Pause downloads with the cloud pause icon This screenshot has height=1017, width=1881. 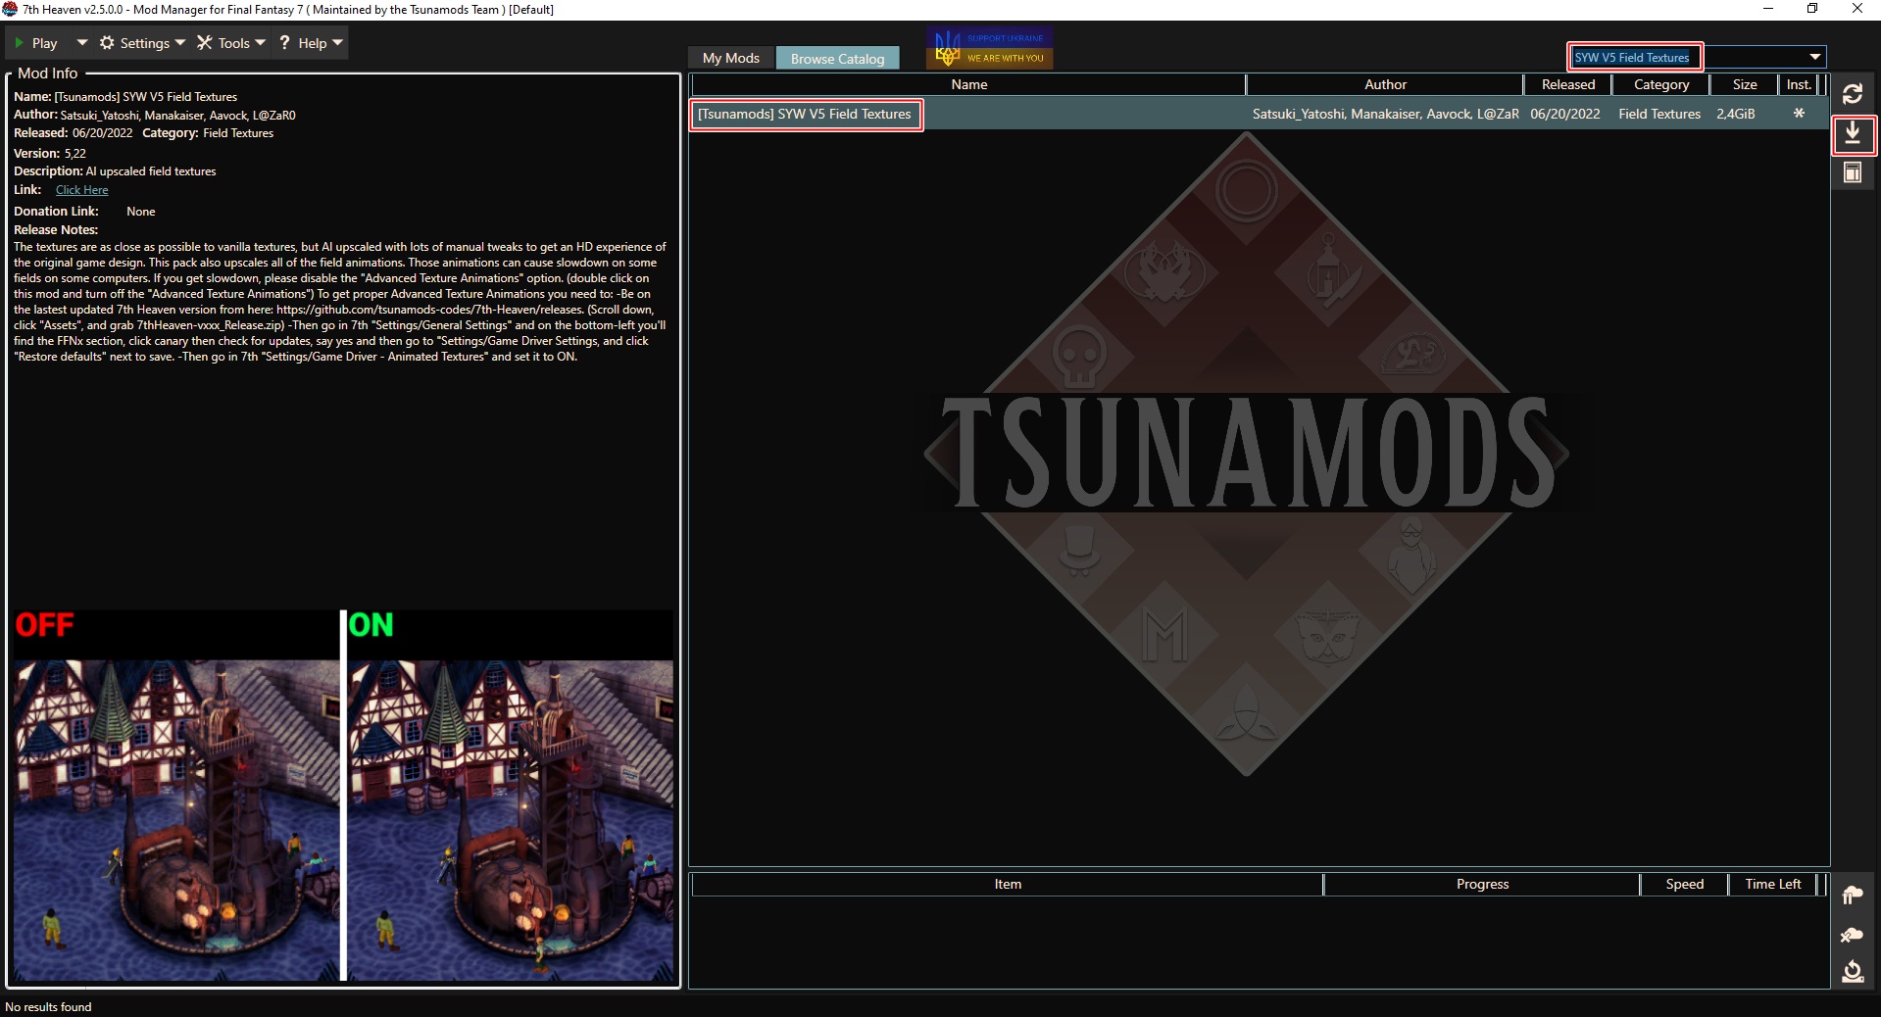[x=1853, y=895]
